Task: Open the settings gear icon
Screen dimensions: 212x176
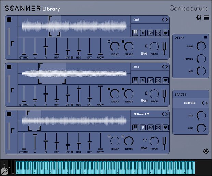Action: (x=199, y=17)
